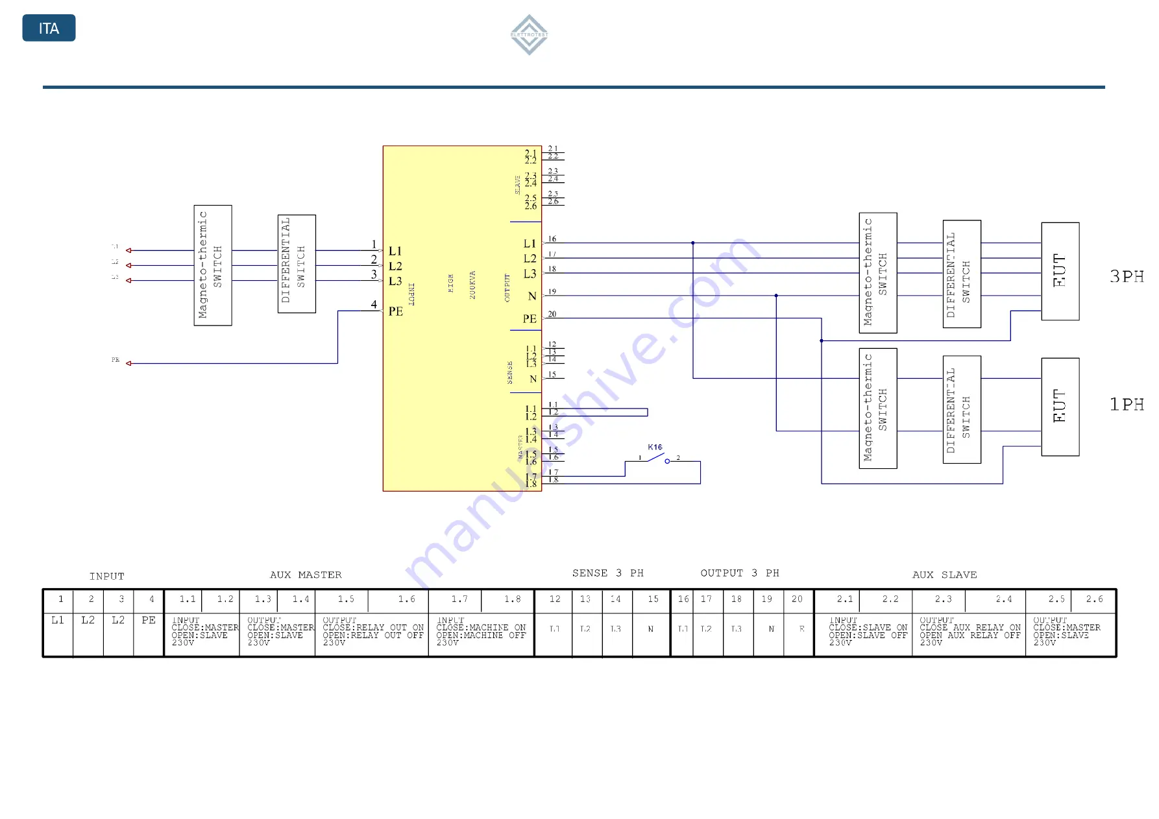Viewport: 1159px width, 819px height.
Task: Click table cell 1.6
Action: click(x=398, y=600)
